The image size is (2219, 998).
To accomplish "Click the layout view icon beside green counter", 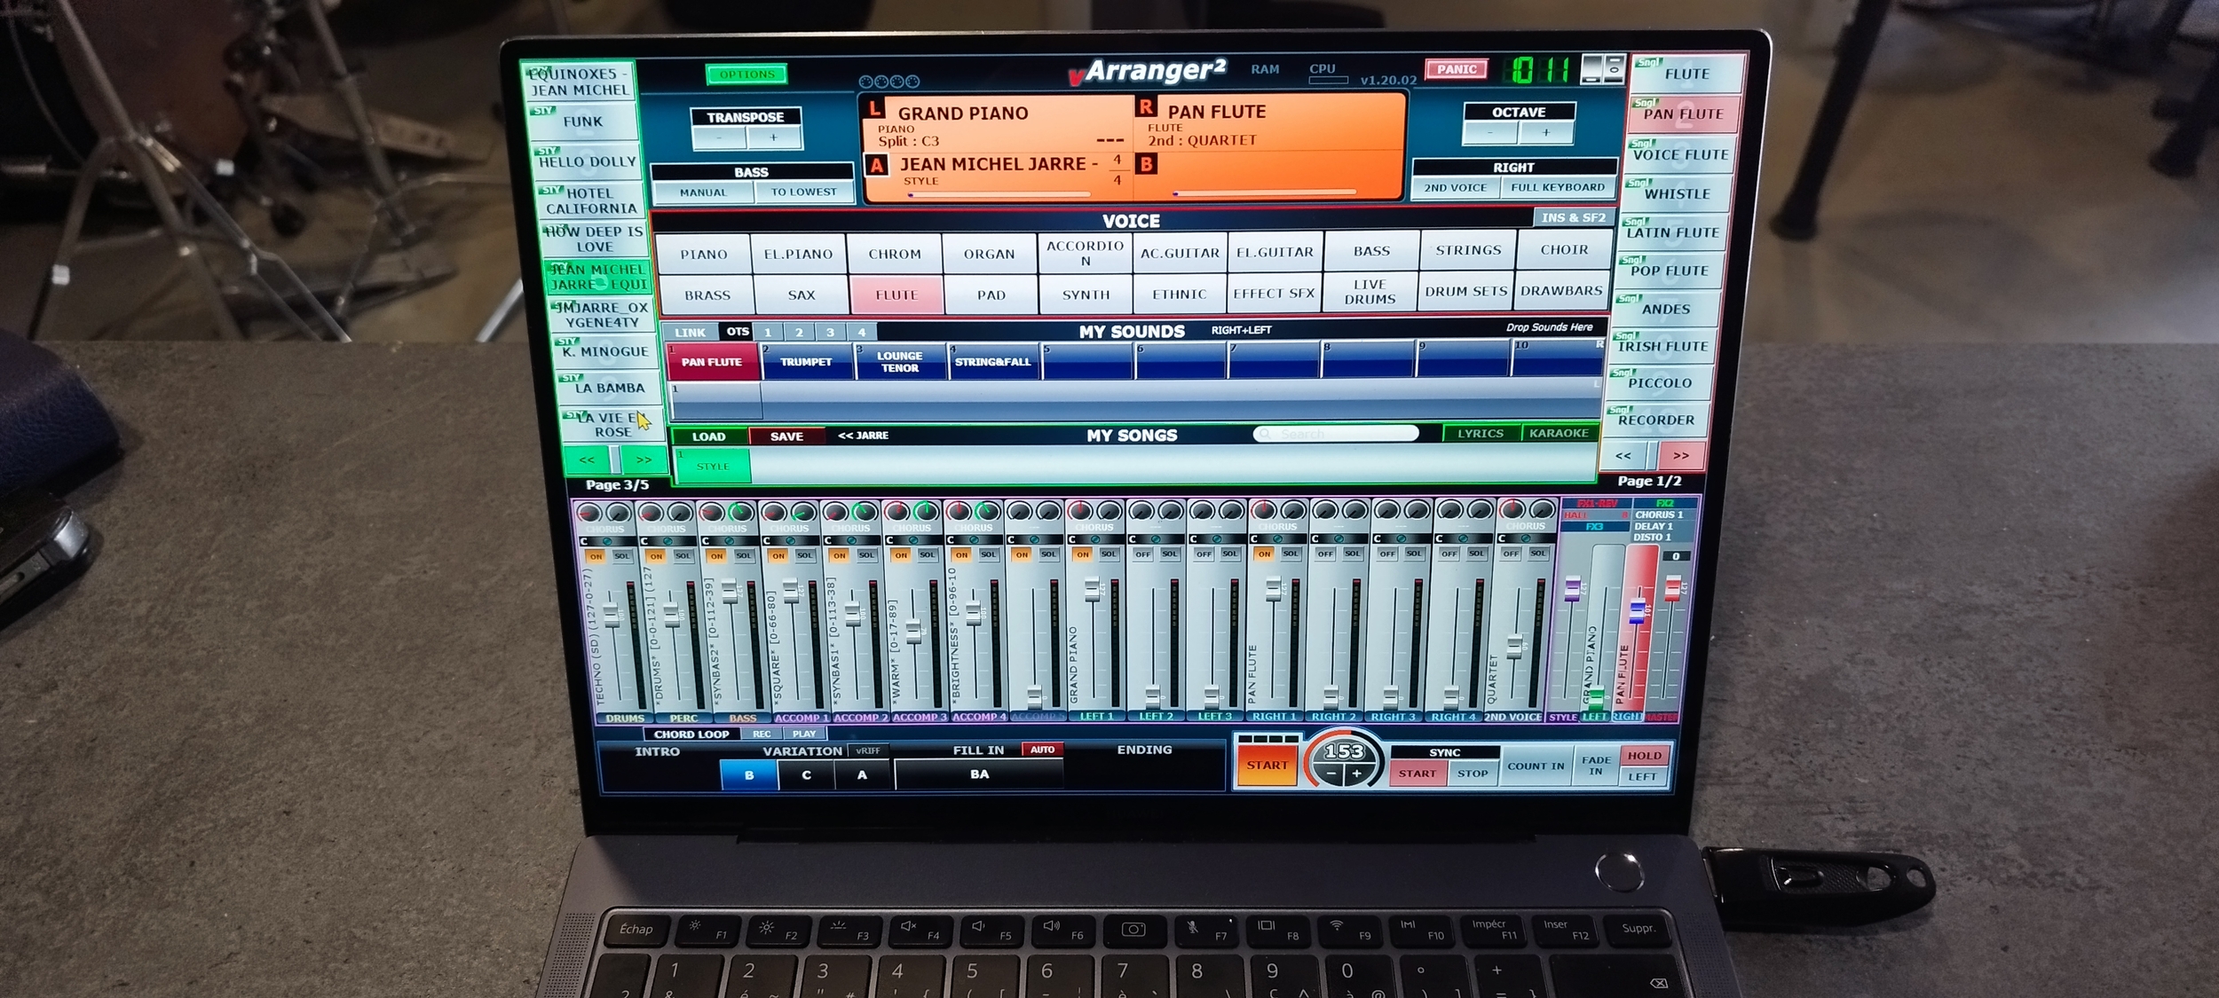I will (x=1603, y=69).
